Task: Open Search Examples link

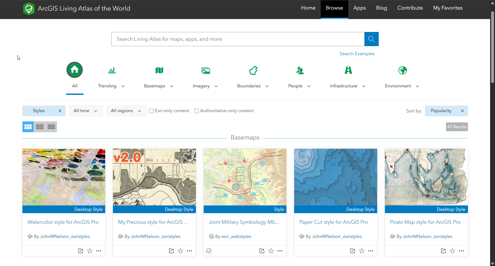Action: click(357, 54)
